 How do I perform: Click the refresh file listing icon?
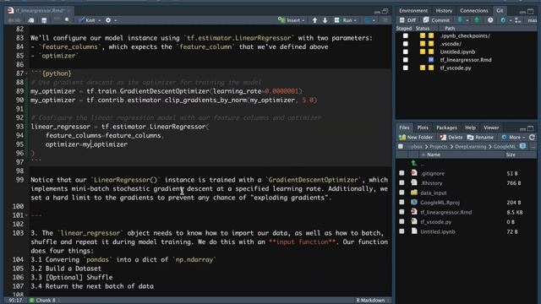[532, 137]
